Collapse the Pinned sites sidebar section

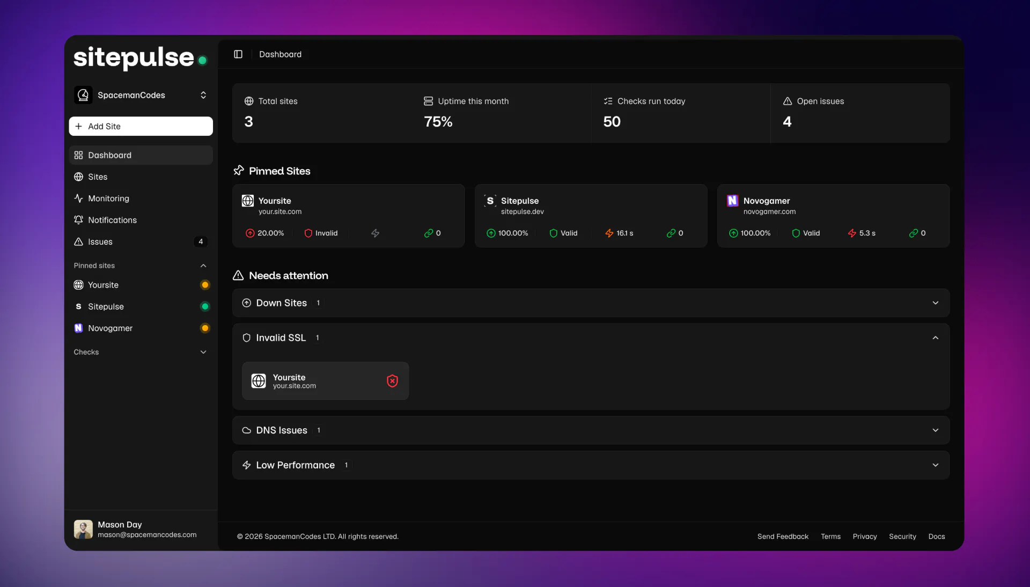click(203, 266)
